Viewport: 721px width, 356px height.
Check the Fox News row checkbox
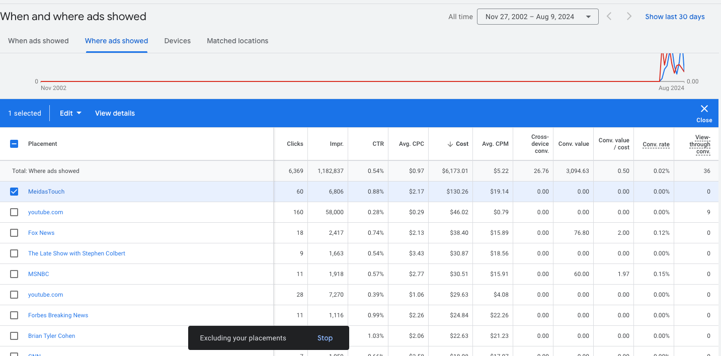[x=14, y=233]
